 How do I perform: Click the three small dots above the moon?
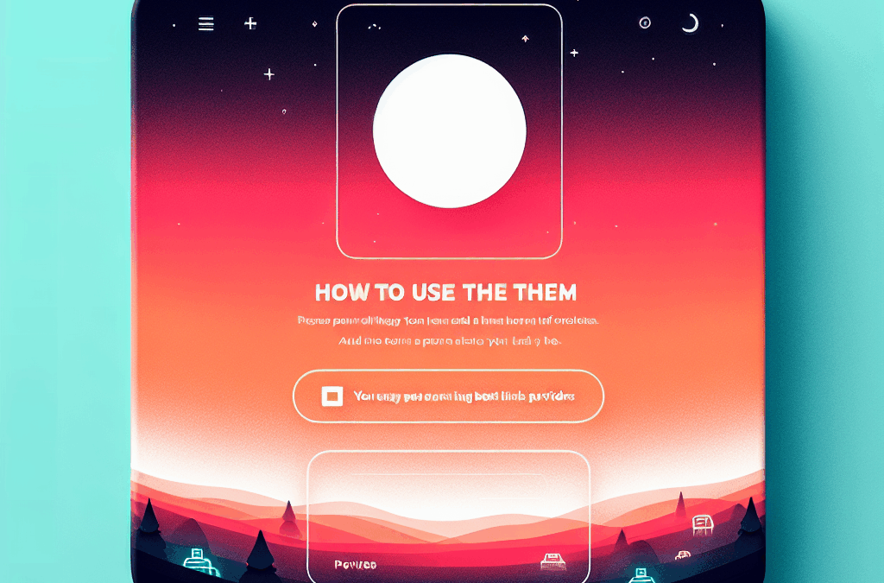pyautogui.click(x=375, y=27)
